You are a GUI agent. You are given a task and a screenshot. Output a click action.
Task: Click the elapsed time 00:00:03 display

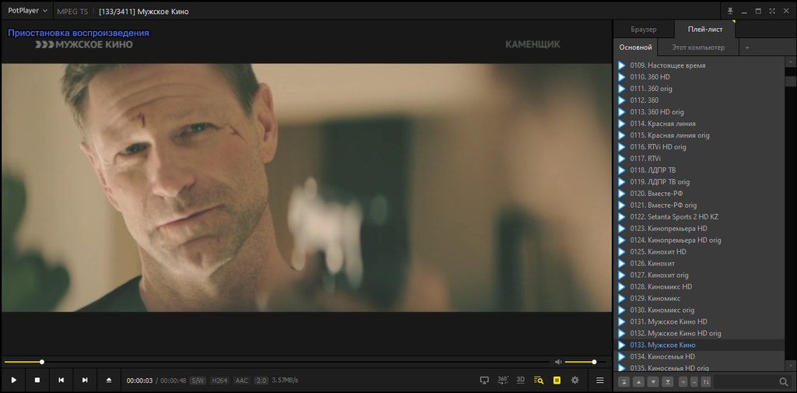(x=140, y=381)
